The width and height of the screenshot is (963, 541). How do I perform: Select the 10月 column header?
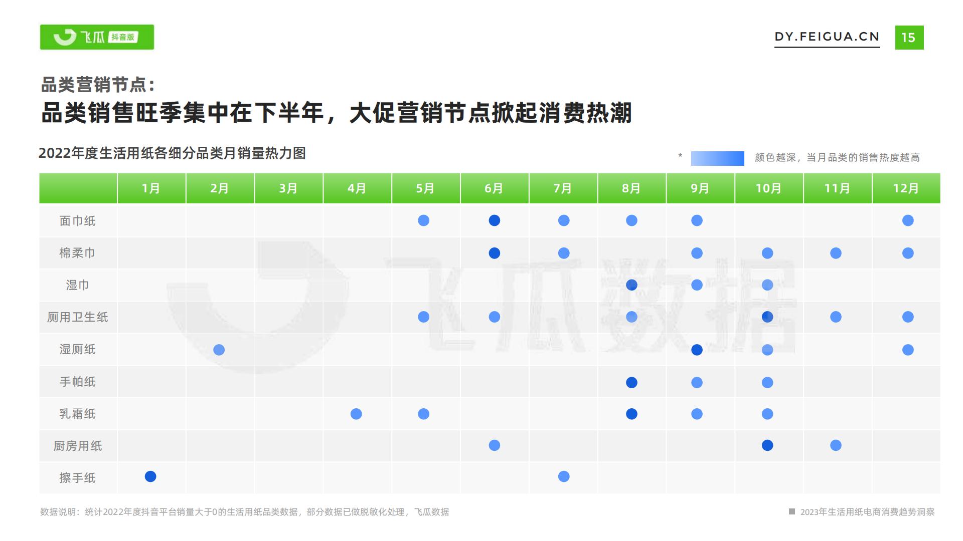tap(769, 188)
